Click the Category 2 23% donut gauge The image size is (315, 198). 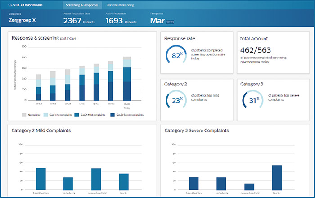point(176,100)
